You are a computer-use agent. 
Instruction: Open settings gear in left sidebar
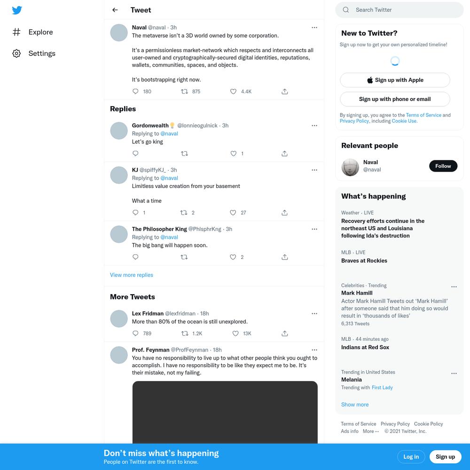tap(16, 54)
